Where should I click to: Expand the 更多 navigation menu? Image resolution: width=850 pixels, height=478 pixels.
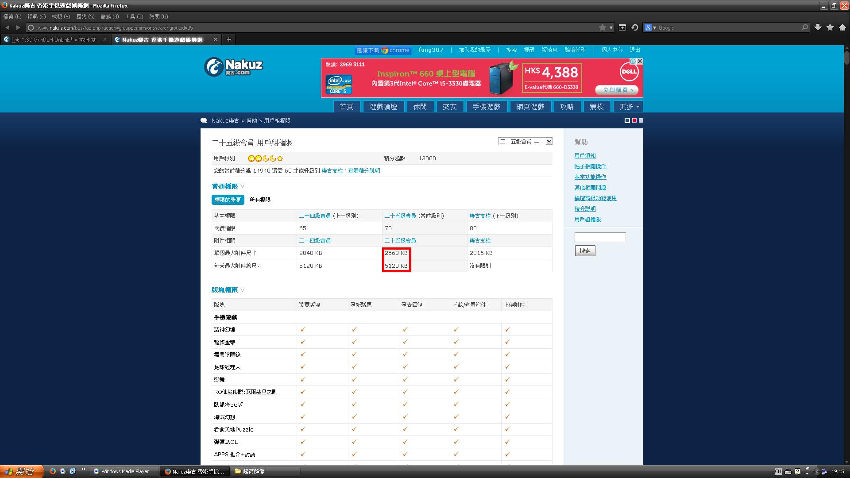[629, 107]
